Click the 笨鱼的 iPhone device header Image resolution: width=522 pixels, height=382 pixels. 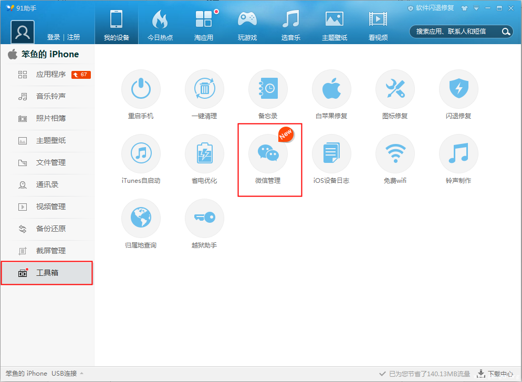(43, 54)
